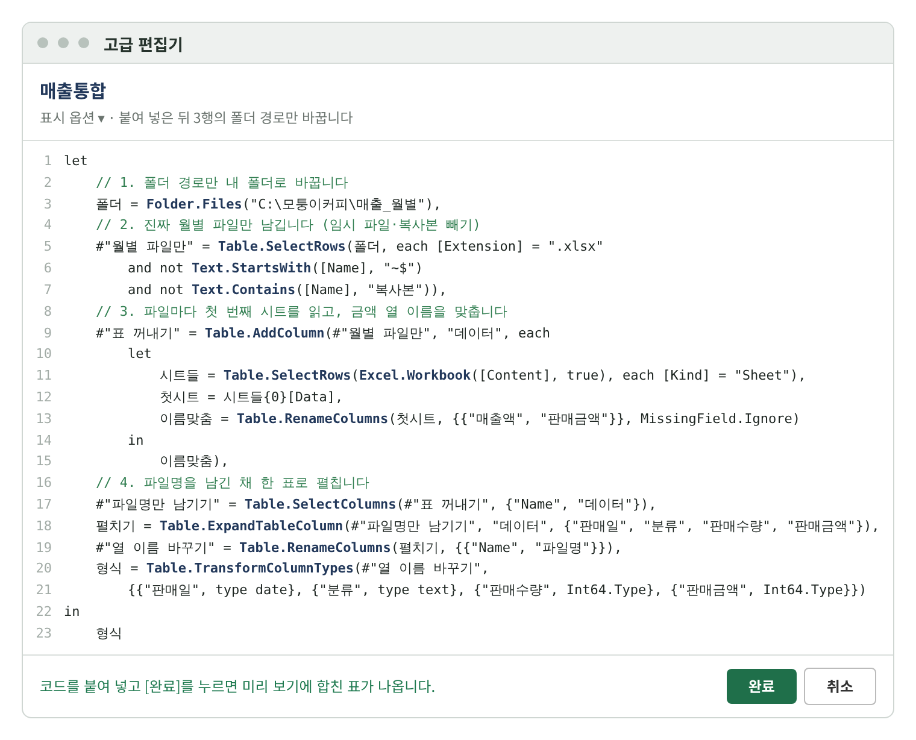Click the 'let' keyword on line 1
Screen dimensions: 916x740
[x=76, y=160]
